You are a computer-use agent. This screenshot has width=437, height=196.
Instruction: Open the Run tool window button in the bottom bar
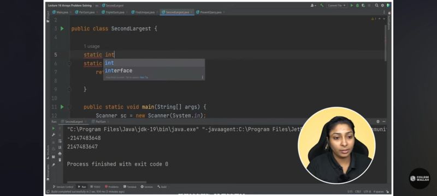pyautogui.click(x=82, y=187)
